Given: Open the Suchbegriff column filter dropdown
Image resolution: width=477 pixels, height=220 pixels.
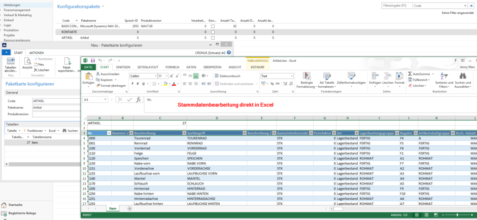Looking at the screenshot, I should tap(244, 133).
